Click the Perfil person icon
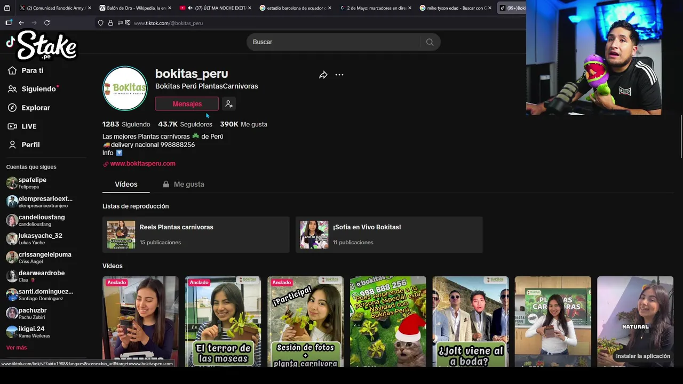This screenshot has width=683, height=384. 12,145
